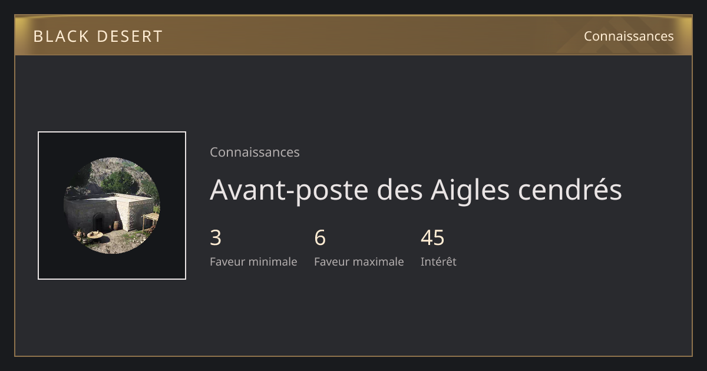
Task: Click the green trees behind the building
Action: pos(118,181)
